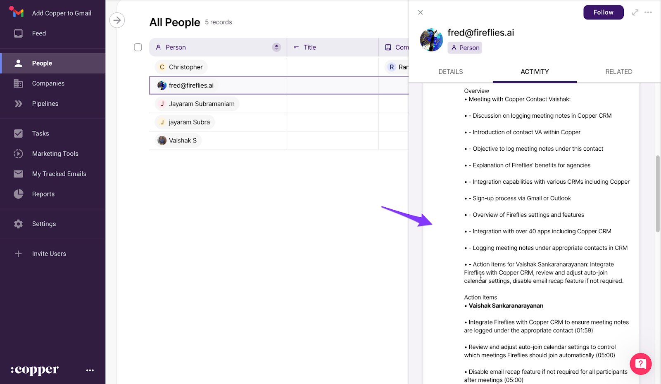
Task: Click the Vaishak Sankaranarayanan bold name
Action: pos(506,306)
